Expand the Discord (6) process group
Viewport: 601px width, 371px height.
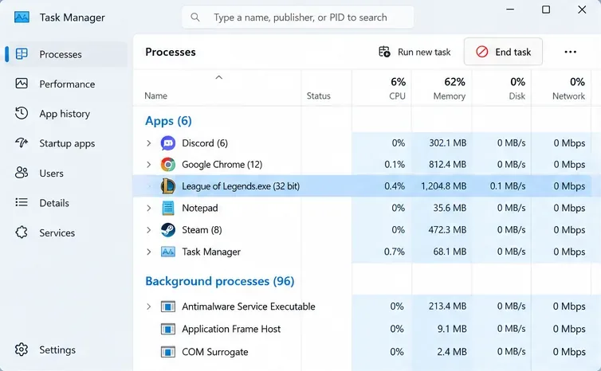[x=149, y=143]
